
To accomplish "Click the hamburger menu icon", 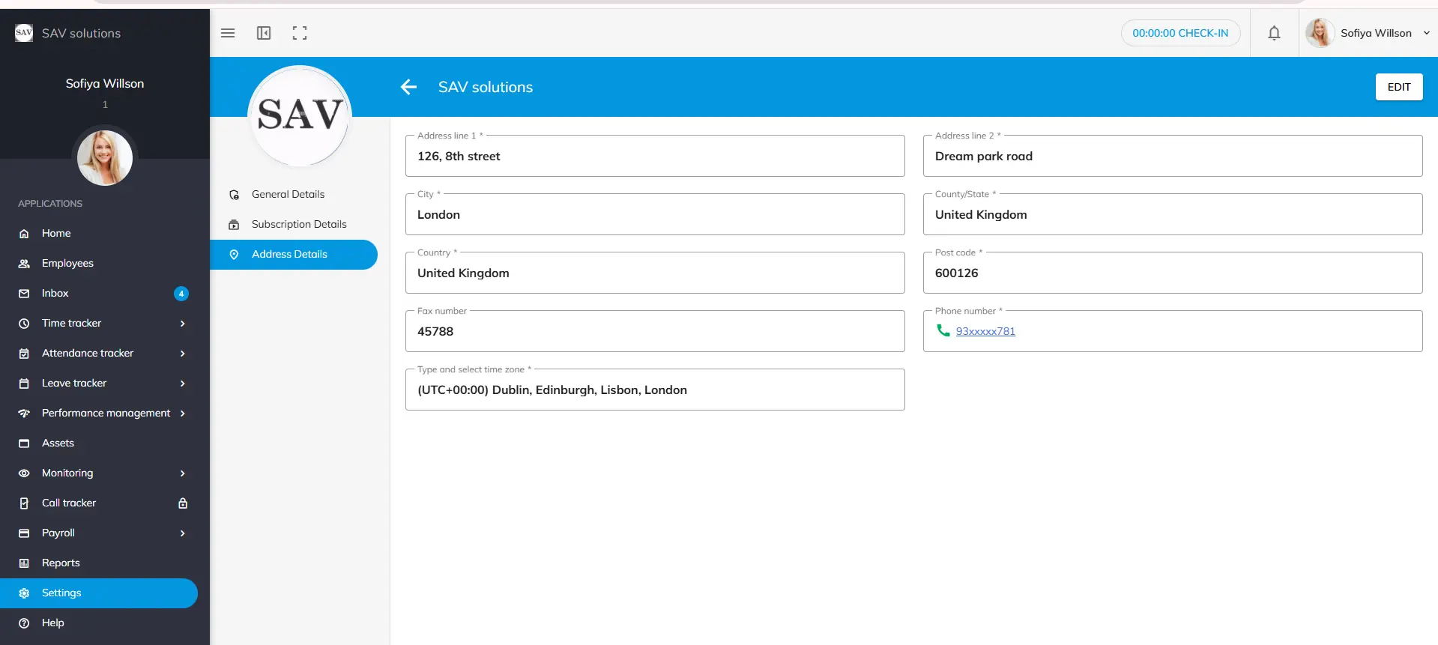I will [x=228, y=33].
